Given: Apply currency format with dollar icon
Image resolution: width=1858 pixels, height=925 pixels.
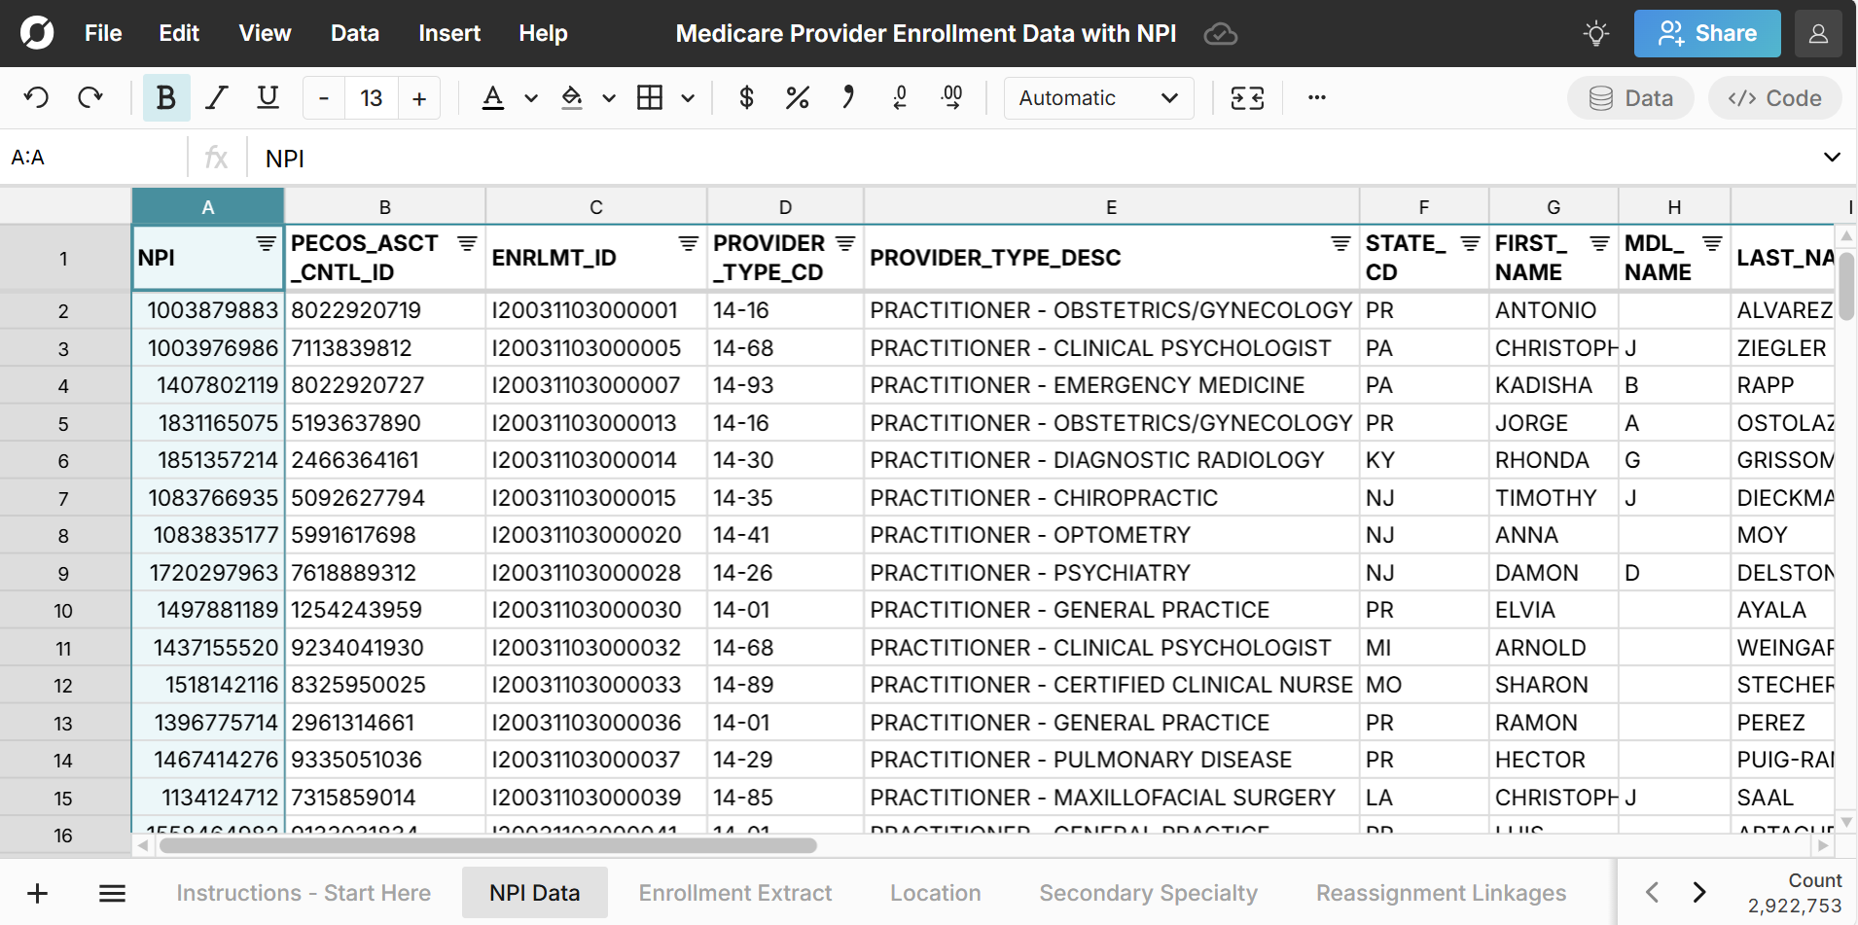Looking at the screenshot, I should point(746,97).
